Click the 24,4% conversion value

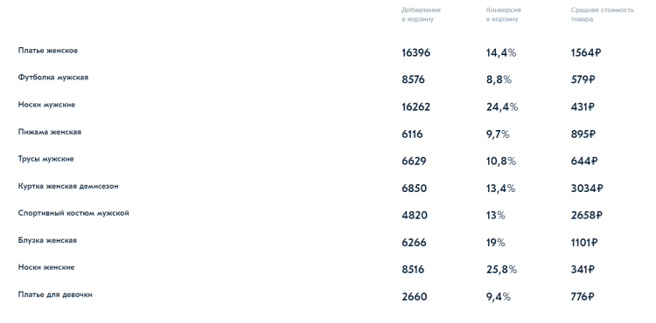[x=502, y=107]
